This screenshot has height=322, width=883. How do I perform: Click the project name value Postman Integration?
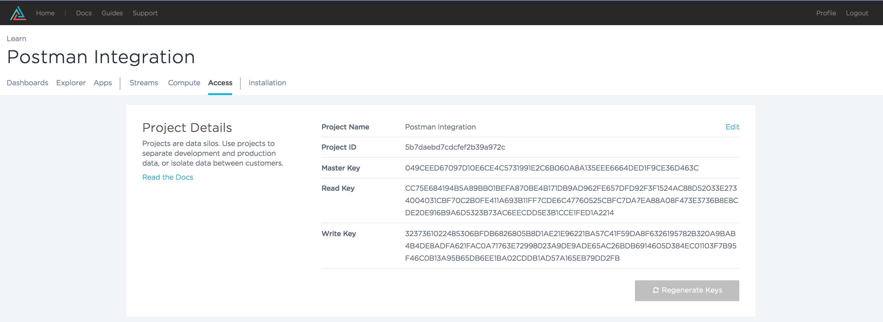point(440,127)
